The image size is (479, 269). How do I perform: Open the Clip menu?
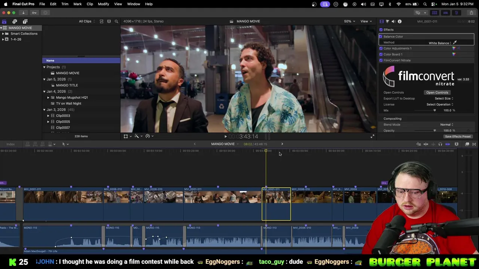point(90,4)
